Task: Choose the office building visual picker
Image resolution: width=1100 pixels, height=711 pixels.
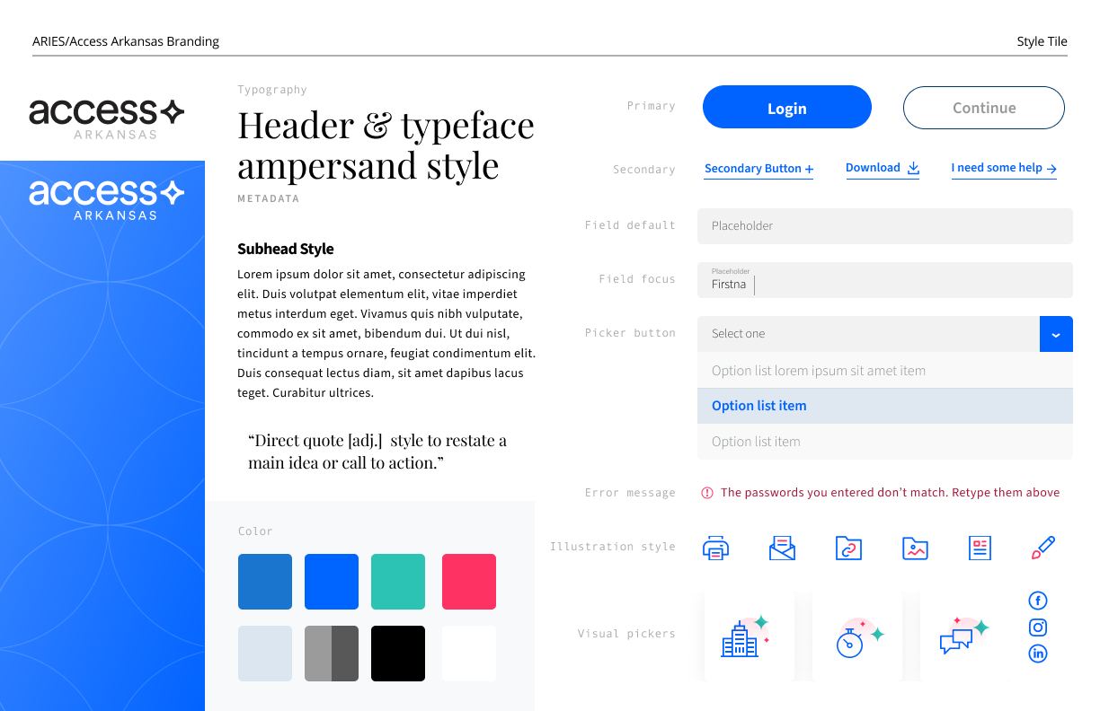Action: (750, 635)
